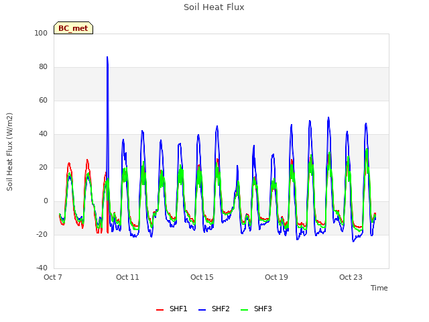Click the red SHF1 legend line marker

(160, 310)
